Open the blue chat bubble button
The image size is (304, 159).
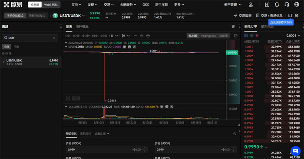(295, 151)
